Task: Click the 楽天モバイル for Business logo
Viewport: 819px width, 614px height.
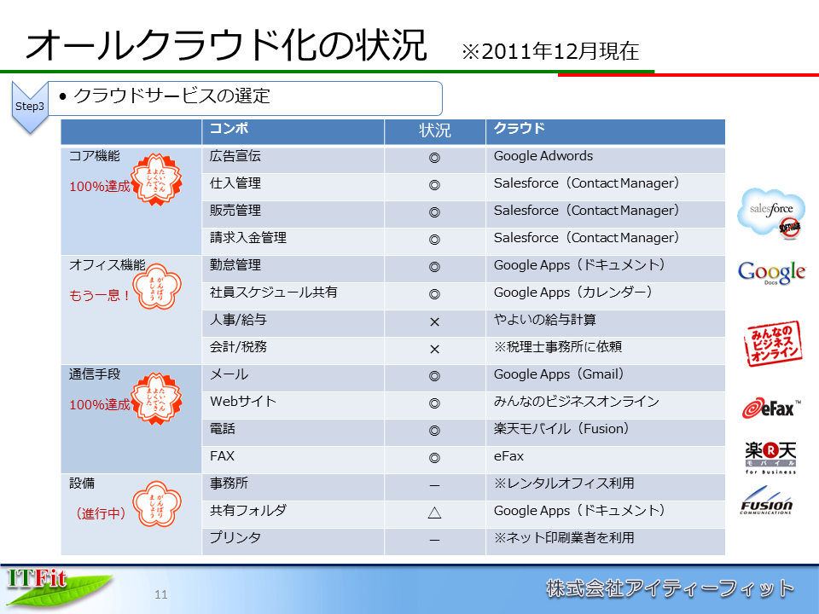Action: [770, 457]
